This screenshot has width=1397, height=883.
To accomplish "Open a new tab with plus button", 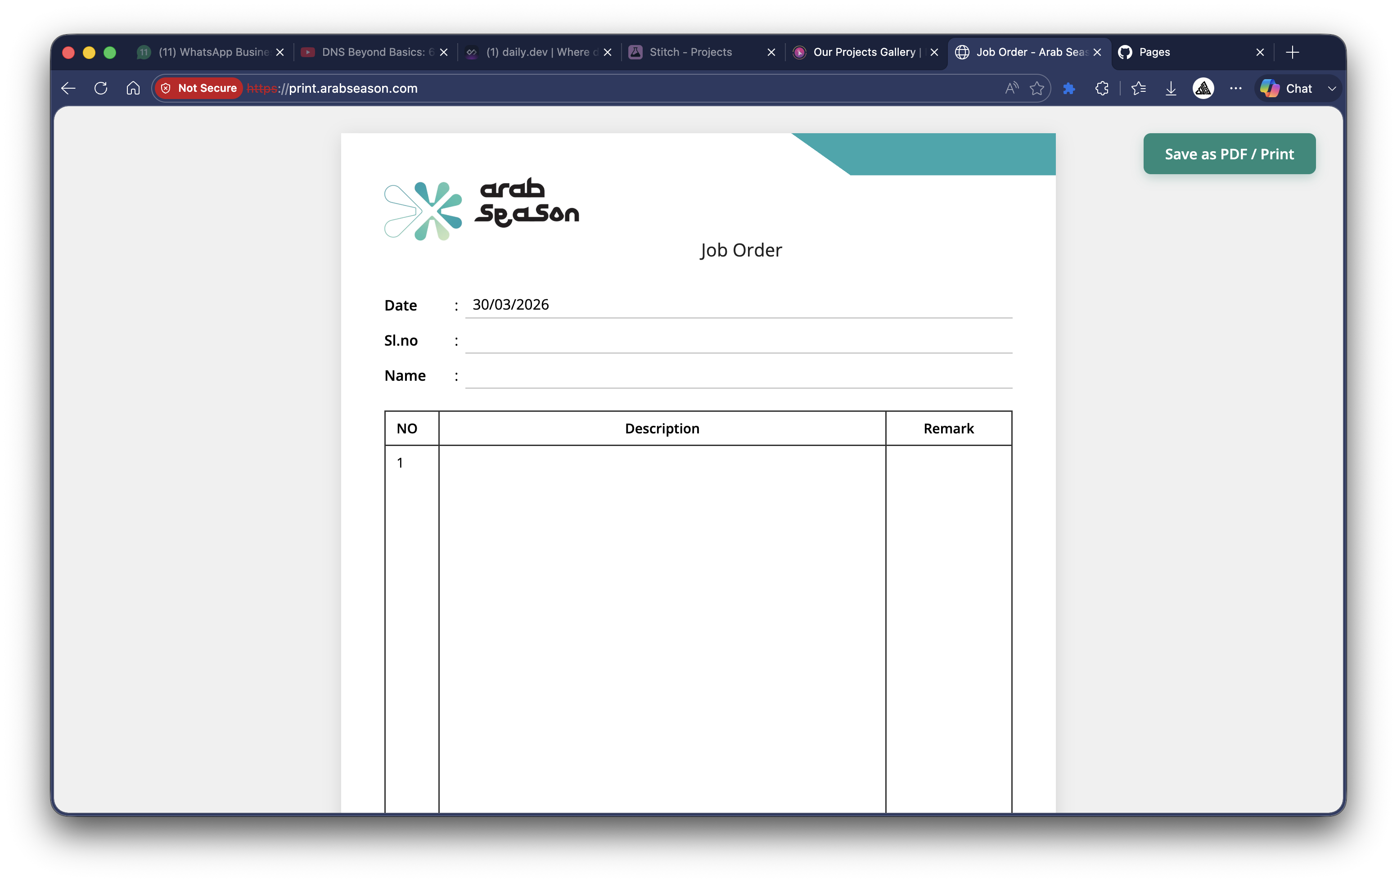I will 1292,52.
